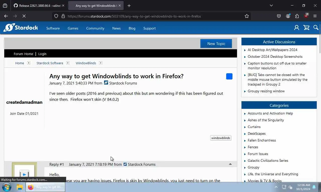This screenshot has height=192, width=321.
Task: Click the network icon in system tray
Action: (284, 187)
